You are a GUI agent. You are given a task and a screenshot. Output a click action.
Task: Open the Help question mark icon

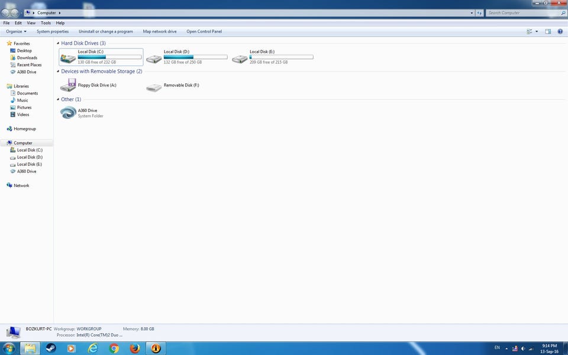pos(560,31)
